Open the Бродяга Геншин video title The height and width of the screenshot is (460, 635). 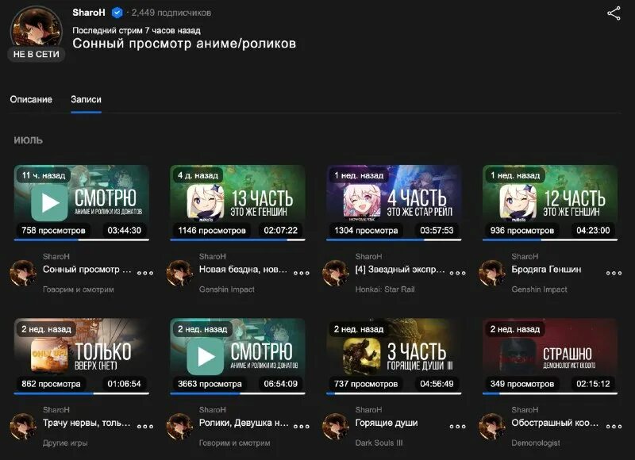coord(546,270)
